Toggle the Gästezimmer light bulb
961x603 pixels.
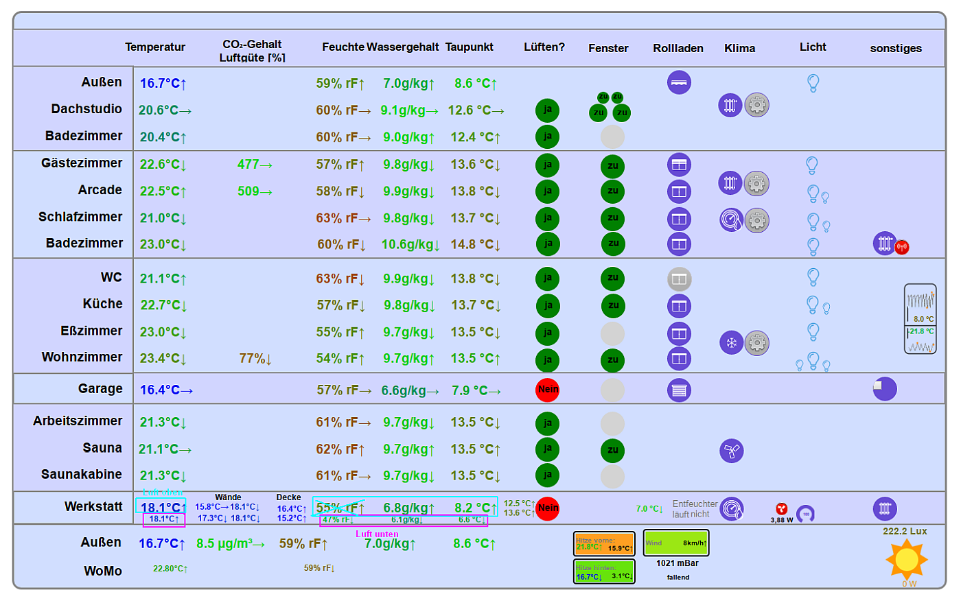812,165
